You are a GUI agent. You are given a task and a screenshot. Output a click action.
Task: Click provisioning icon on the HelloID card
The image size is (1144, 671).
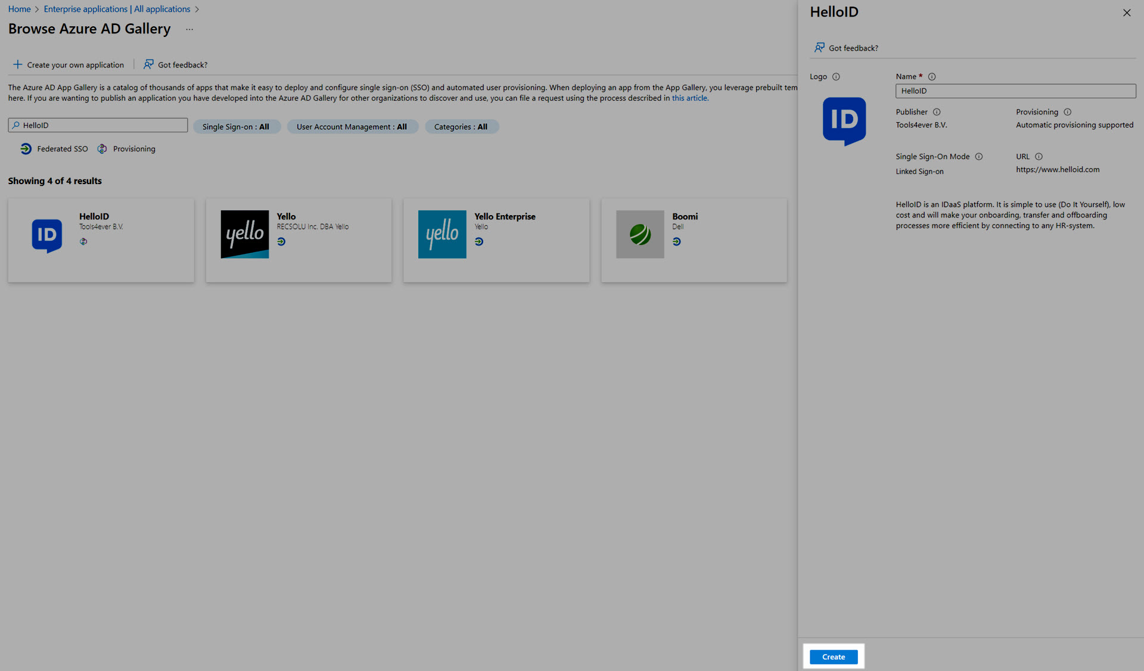click(x=83, y=241)
